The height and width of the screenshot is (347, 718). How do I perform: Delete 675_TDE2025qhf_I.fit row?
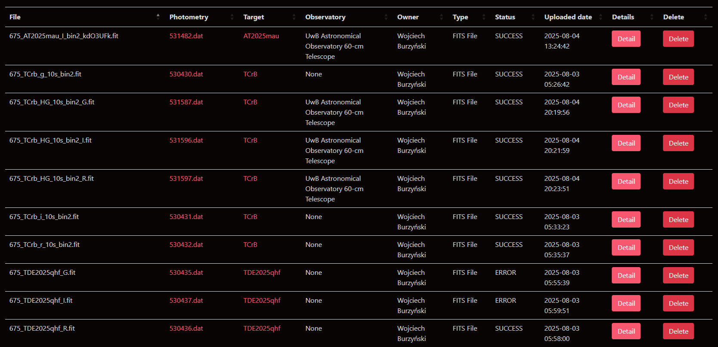(x=678, y=303)
